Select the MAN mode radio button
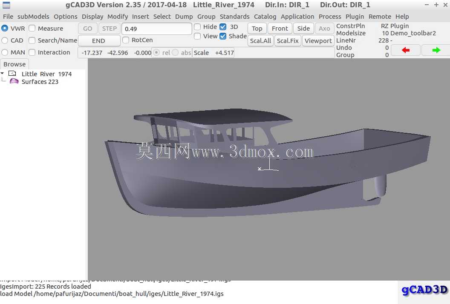Image resolution: width=450 pixels, height=304 pixels. (5, 52)
